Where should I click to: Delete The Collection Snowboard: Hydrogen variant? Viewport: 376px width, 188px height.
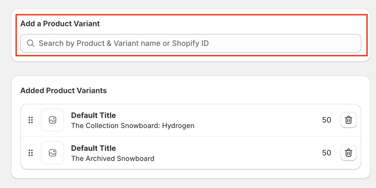(349, 120)
